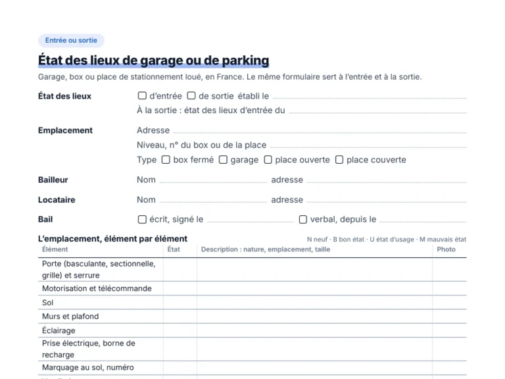
Task: Click the État cell of Motorisation et télécommande row
Action: coord(180,288)
